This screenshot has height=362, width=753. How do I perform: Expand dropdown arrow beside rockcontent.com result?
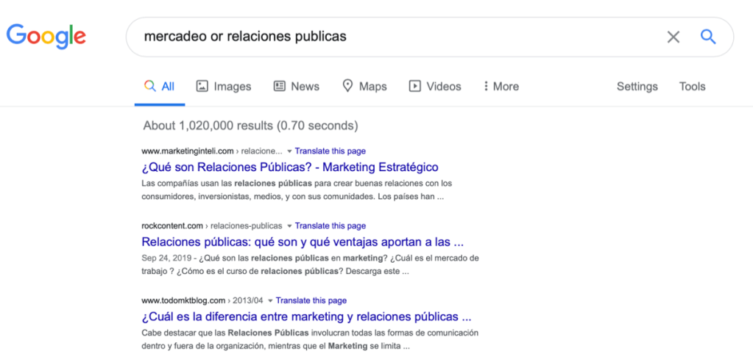(x=289, y=226)
